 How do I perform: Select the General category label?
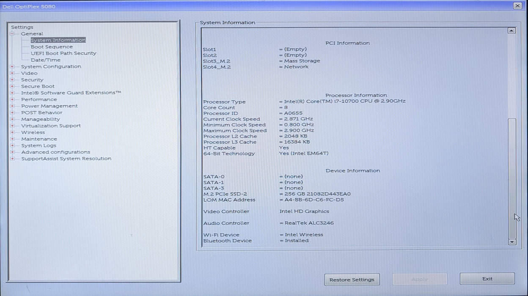32,34
